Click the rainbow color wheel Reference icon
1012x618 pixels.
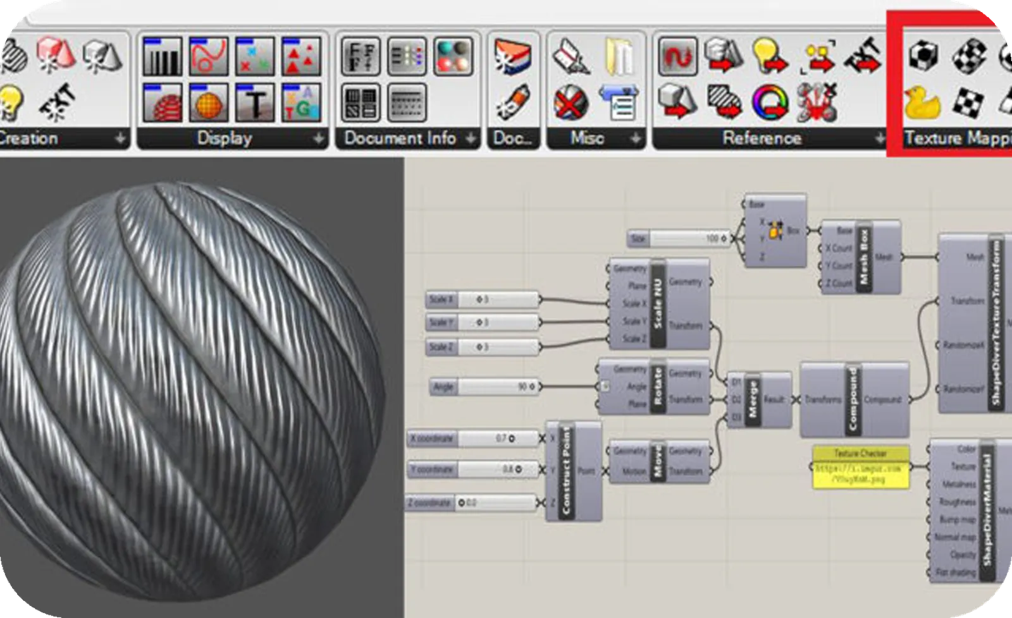[769, 102]
